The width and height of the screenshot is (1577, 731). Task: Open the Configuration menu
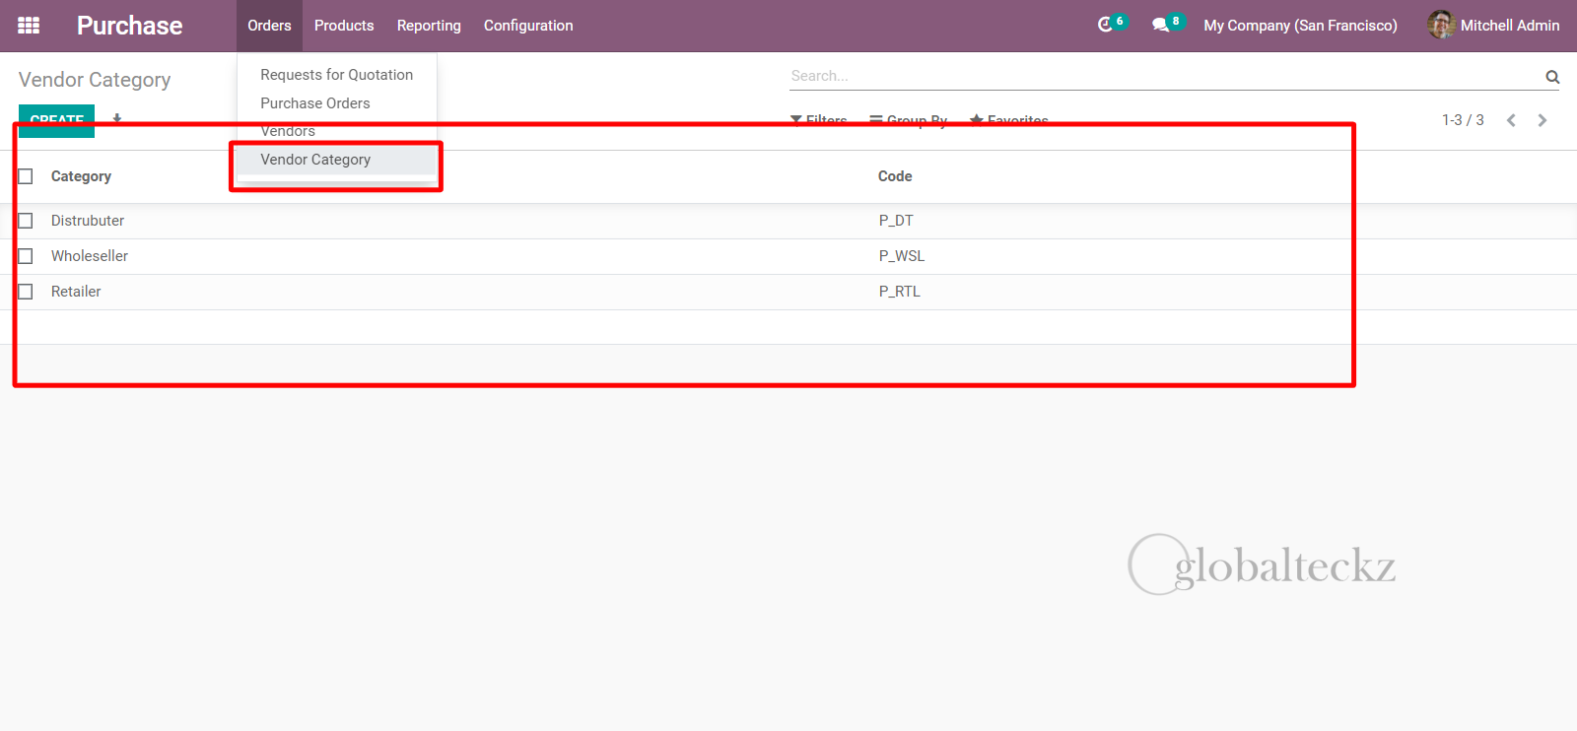click(528, 26)
